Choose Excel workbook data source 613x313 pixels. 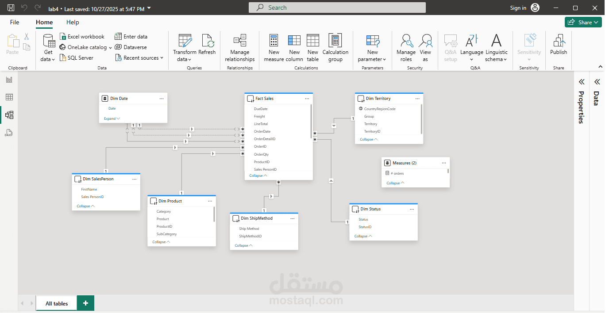(x=82, y=37)
